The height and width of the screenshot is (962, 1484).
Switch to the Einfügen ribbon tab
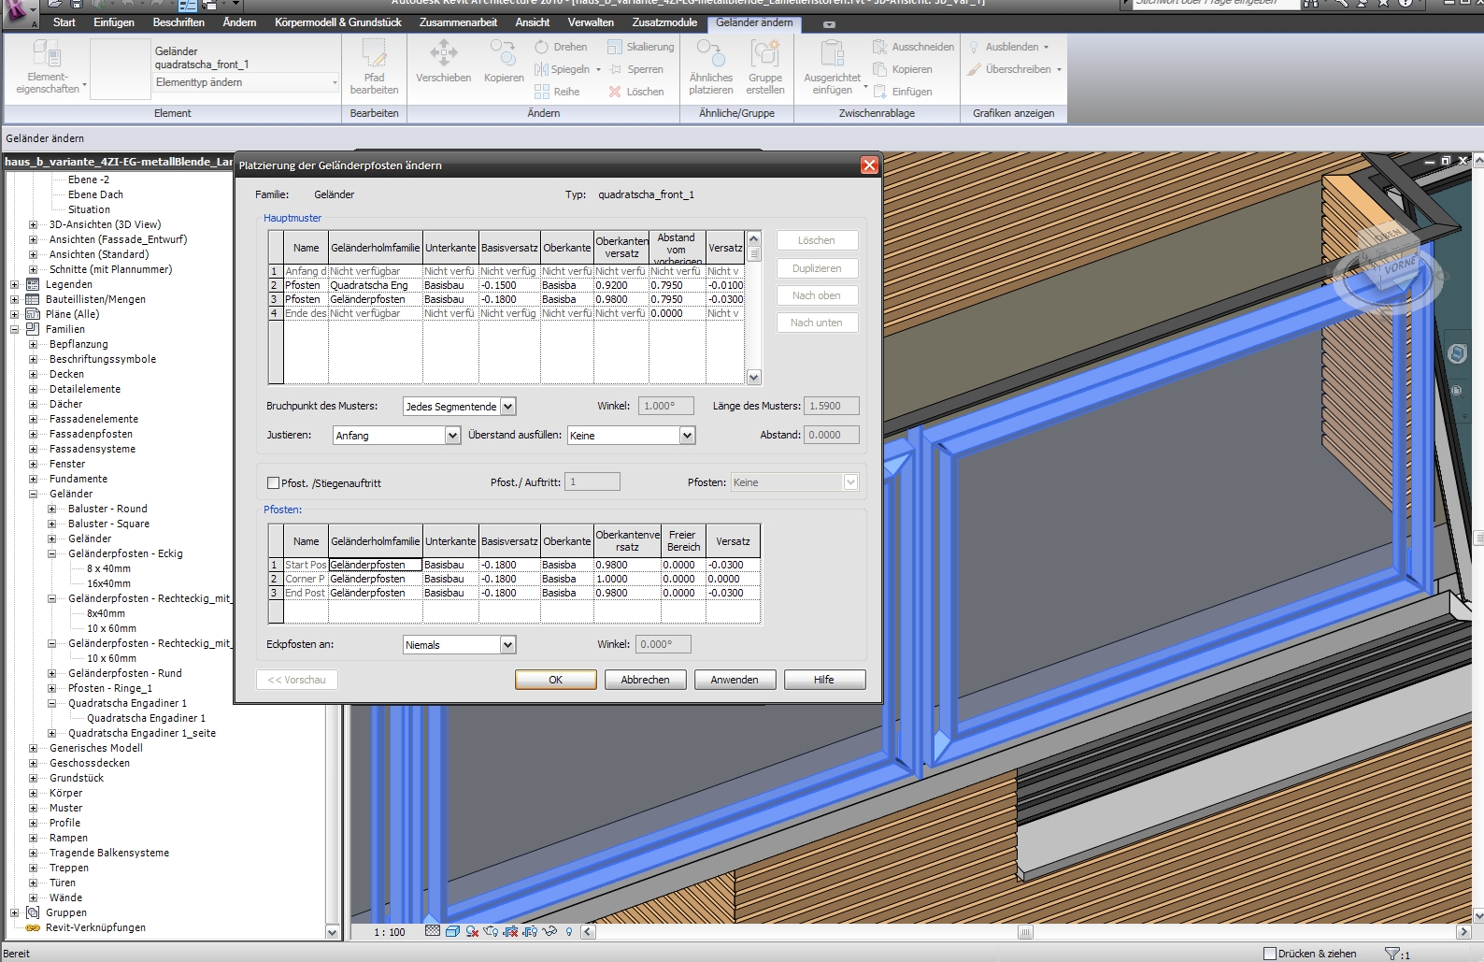(x=114, y=22)
